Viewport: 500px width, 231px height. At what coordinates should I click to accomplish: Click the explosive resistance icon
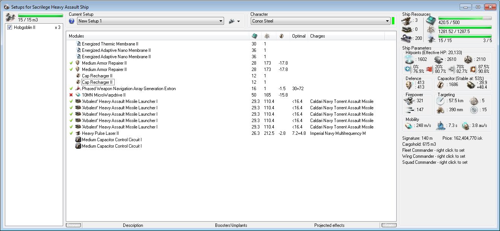473,69
